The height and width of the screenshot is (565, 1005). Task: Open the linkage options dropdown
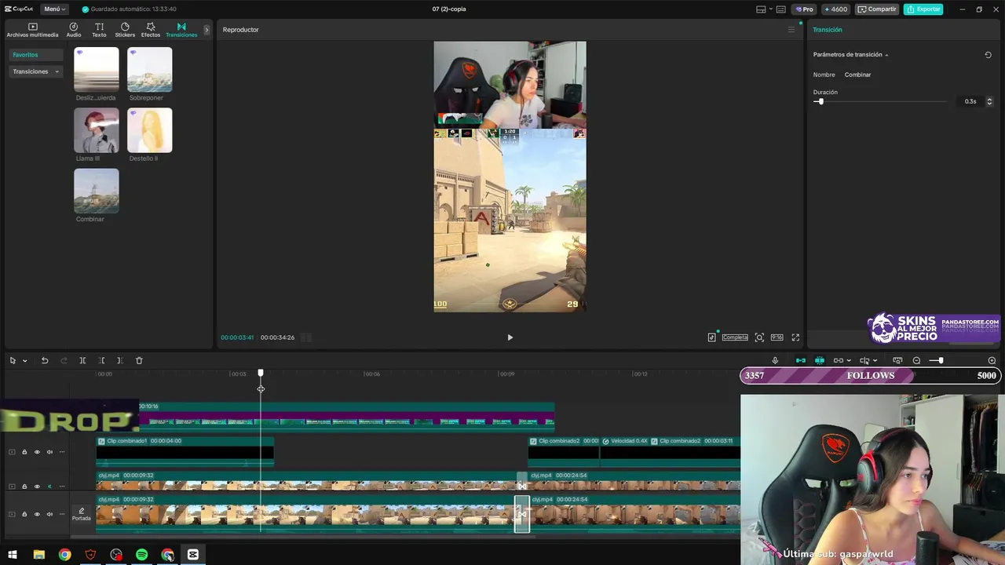pos(849,361)
